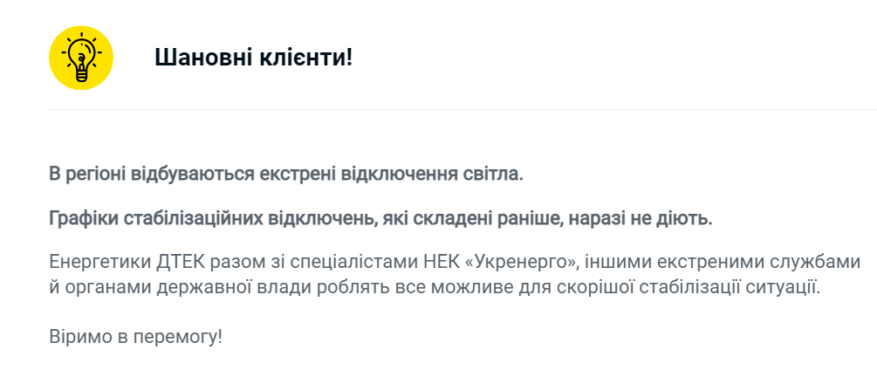This screenshot has width=877, height=384.
Task: Click the closing line "Віримо в перемогу!"
Action: (135, 335)
